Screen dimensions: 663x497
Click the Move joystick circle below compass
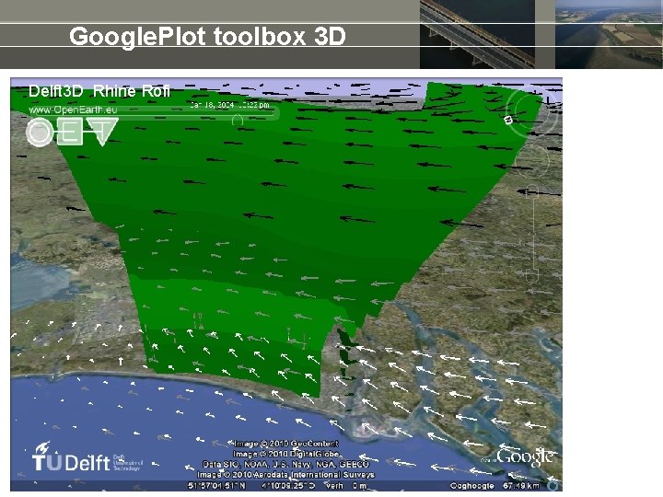(532, 161)
